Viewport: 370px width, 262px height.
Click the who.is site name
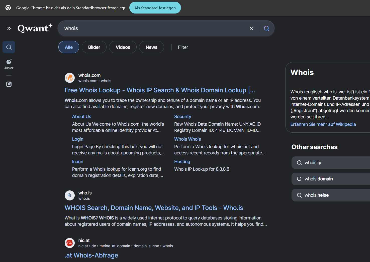tap(85, 193)
